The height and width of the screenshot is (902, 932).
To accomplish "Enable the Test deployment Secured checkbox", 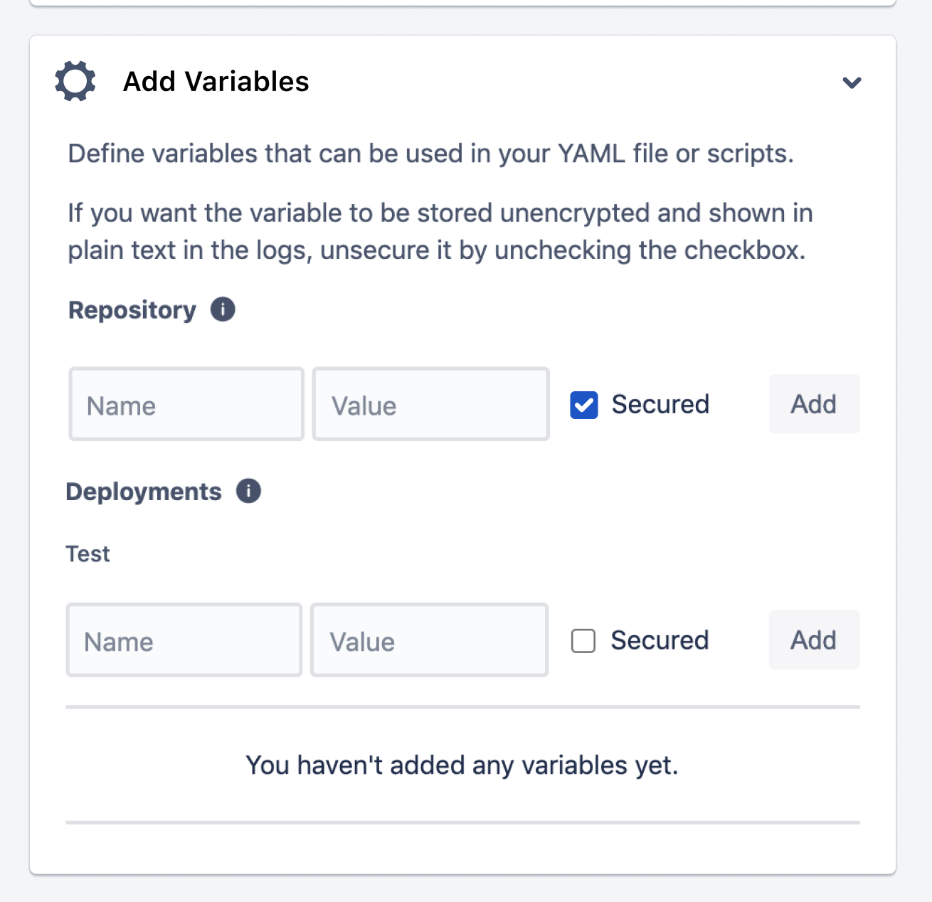I will pos(583,641).
